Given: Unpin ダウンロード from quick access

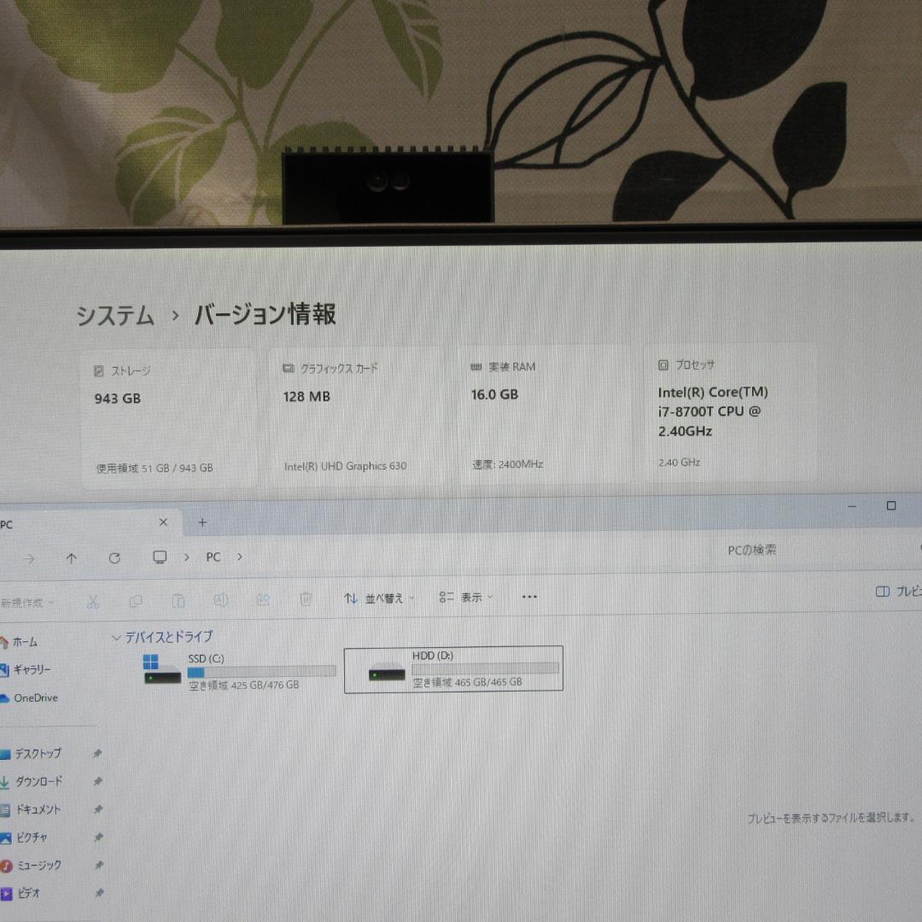Looking at the screenshot, I should pyautogui.click(x=98, y=781).
